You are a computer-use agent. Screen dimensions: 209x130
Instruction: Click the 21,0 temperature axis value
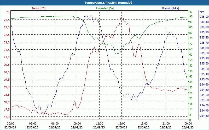point(7,57)
